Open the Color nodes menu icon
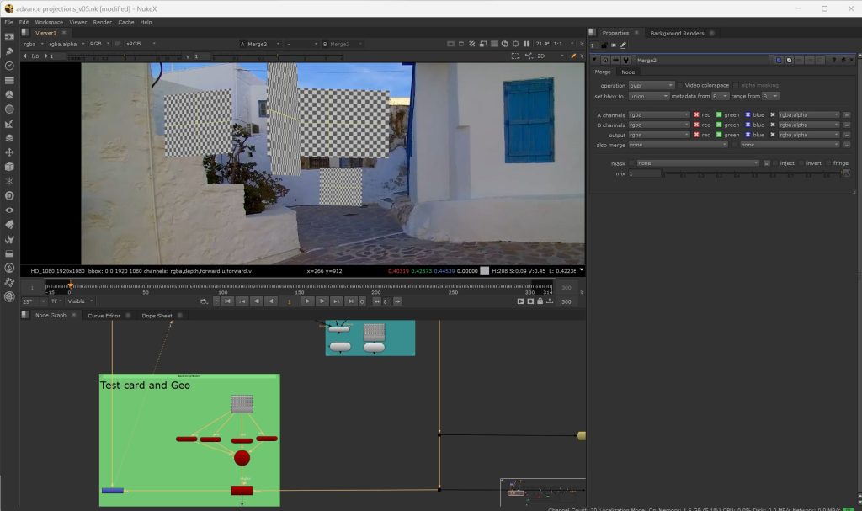Screen dimensions: 862x511 tap(9, 94)
